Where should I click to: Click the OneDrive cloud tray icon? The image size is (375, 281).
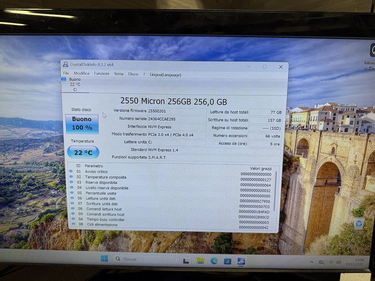(x=322, y=262)
